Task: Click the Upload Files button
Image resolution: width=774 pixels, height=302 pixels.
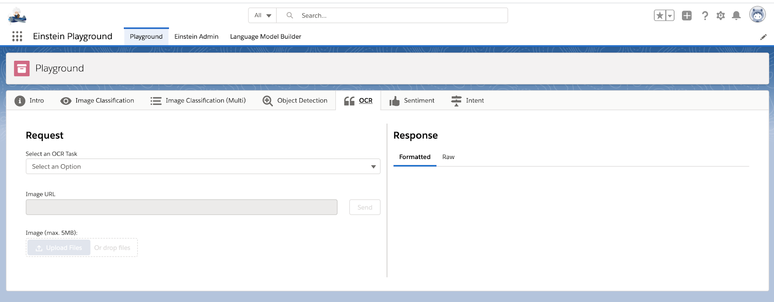Action: tap(59, 248)
